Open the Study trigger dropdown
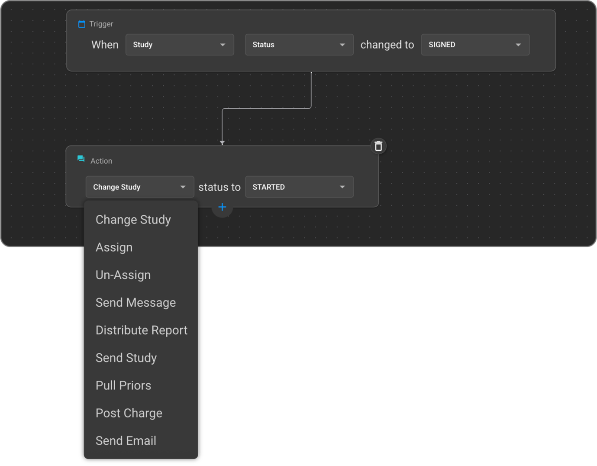The height and width of the screenshot is (466, 597). point(180,45)
